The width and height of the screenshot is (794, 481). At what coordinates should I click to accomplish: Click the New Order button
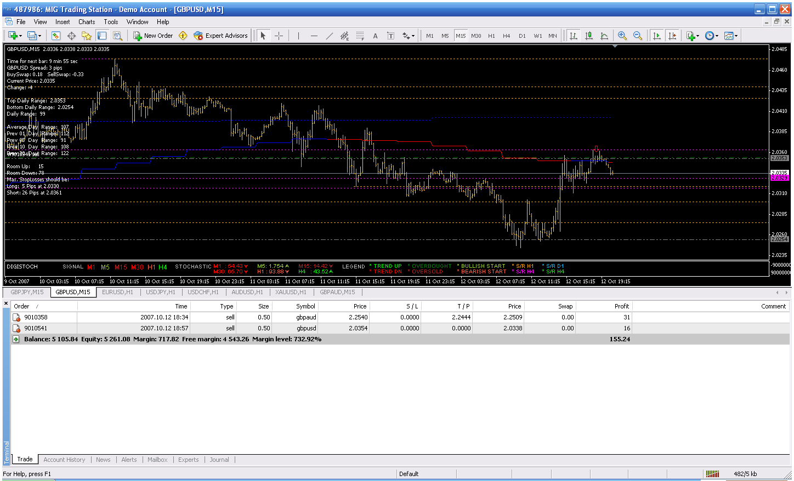point(153,36)
